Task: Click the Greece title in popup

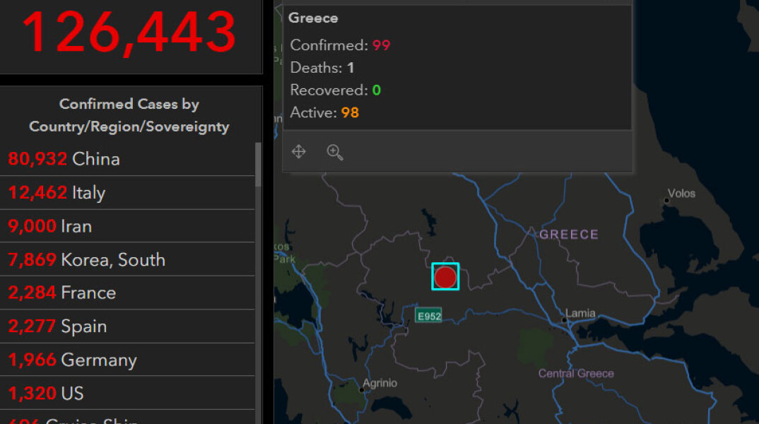Action: (313, 18)
